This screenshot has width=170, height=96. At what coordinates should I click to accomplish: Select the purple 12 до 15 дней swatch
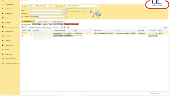[58, 24]
